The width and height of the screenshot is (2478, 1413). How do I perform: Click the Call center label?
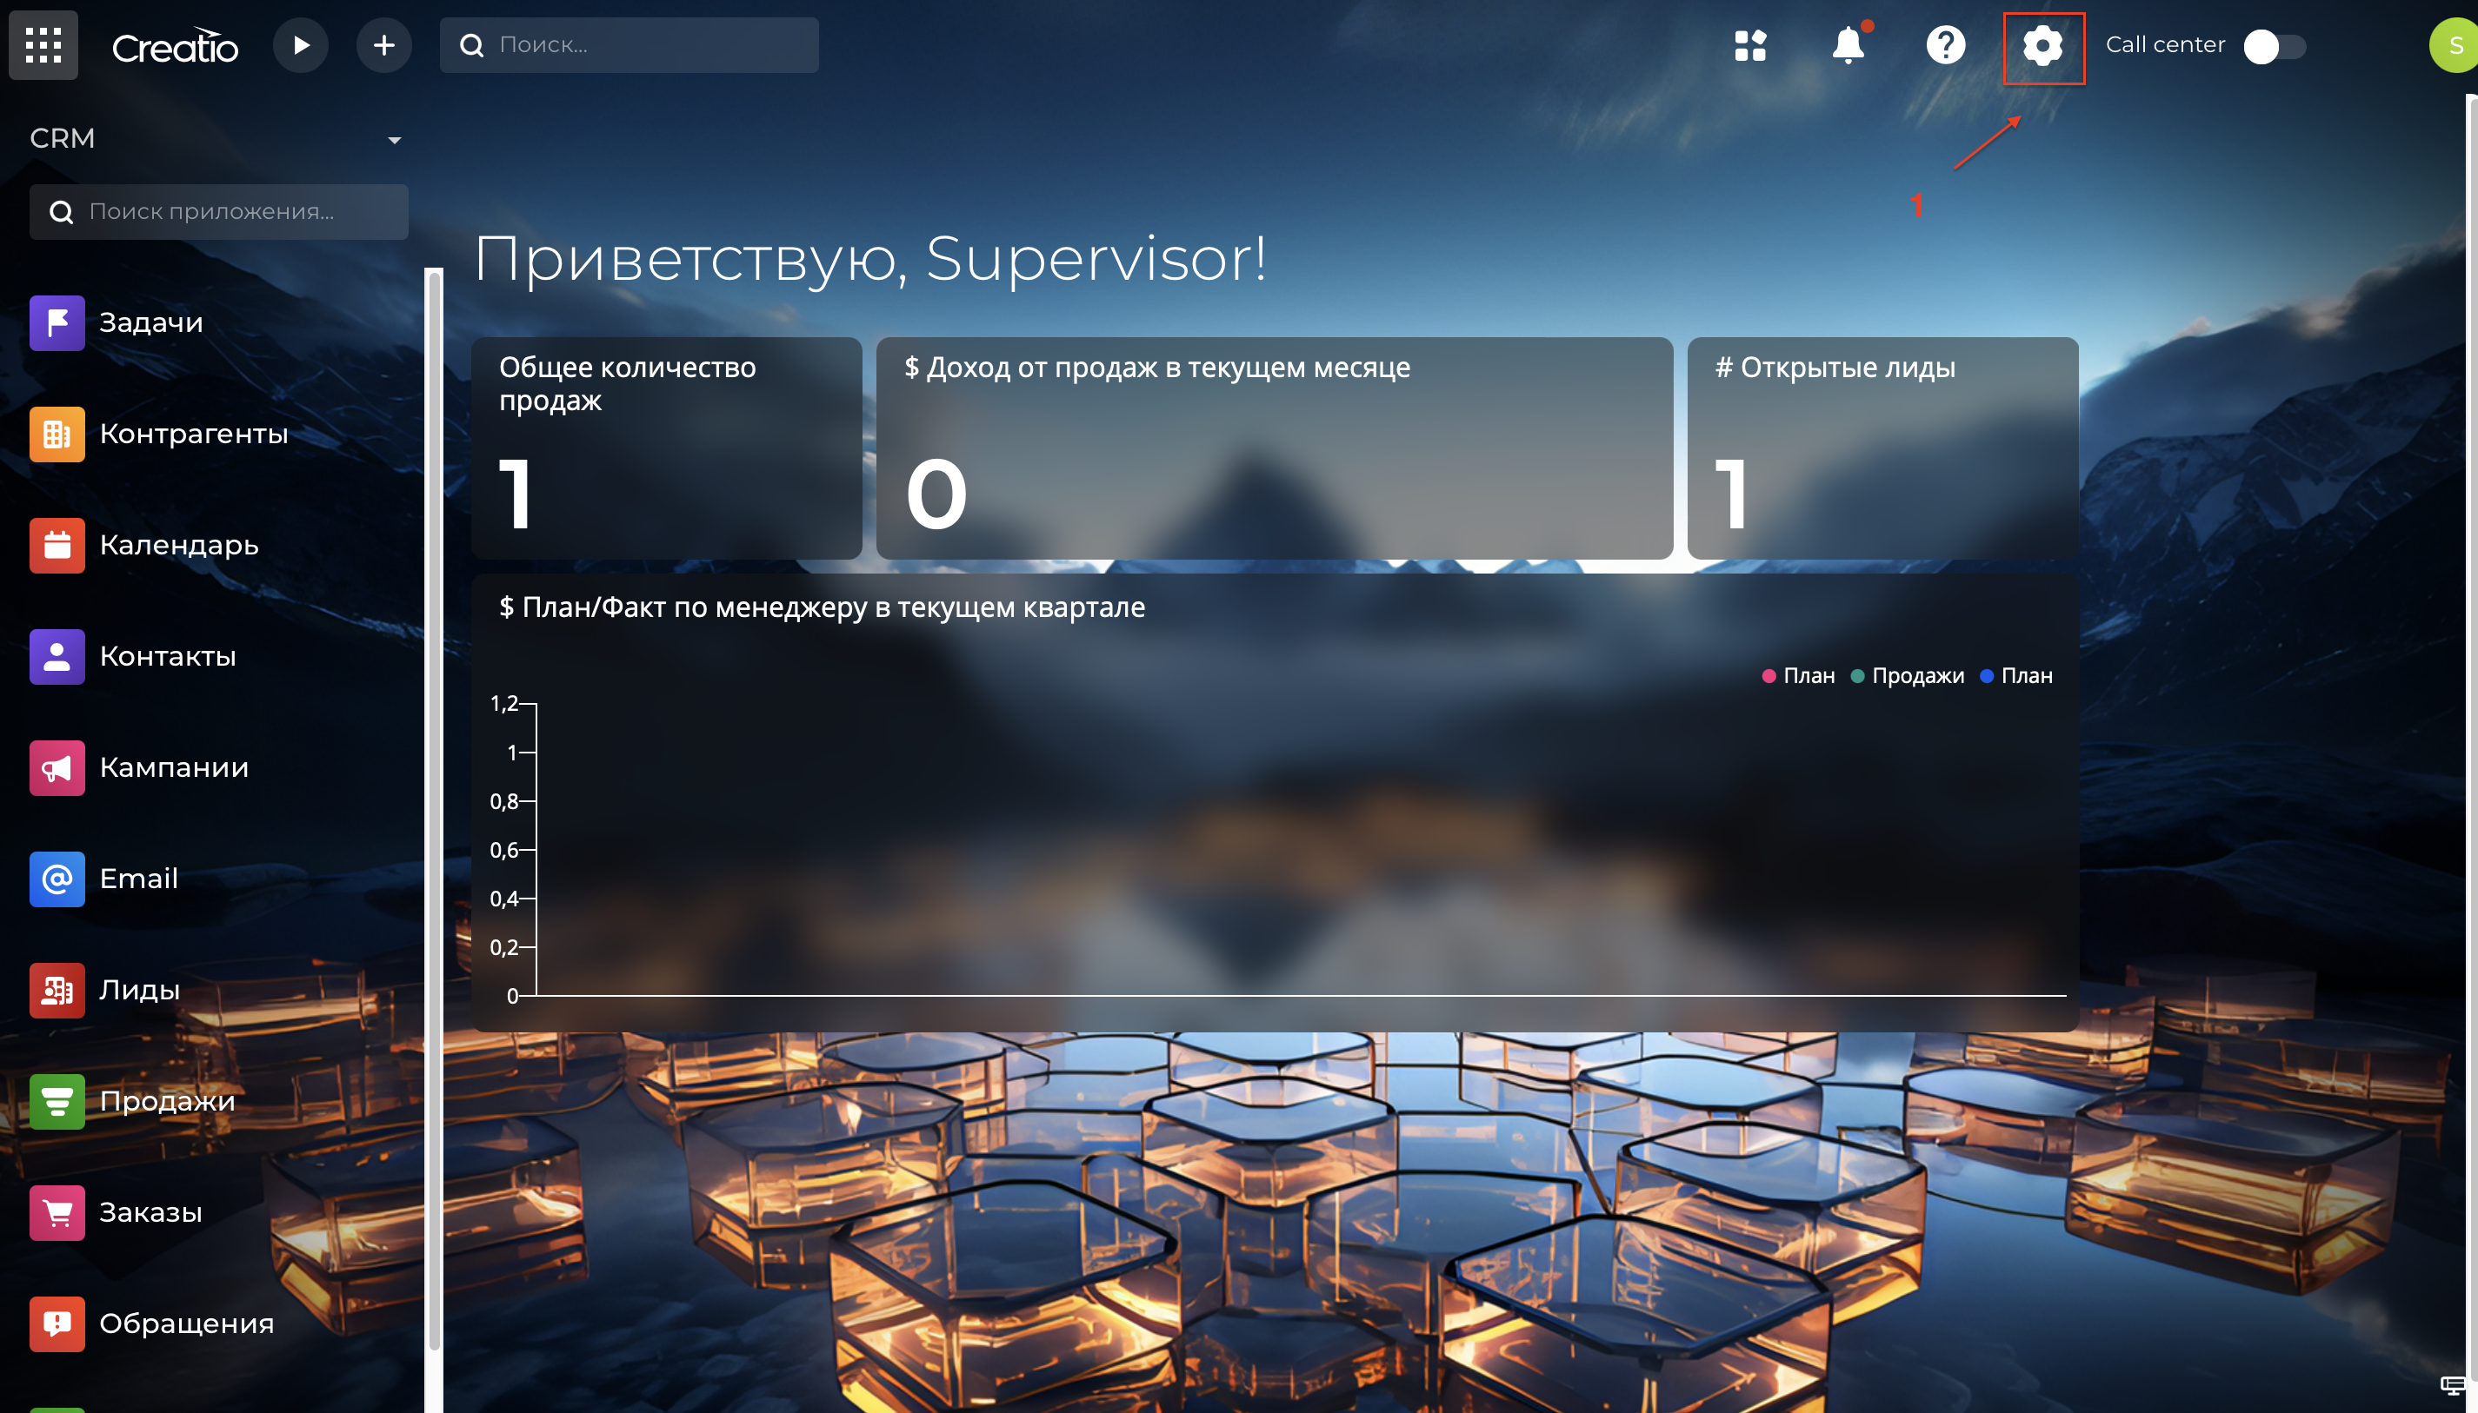tap(2164, 44)
